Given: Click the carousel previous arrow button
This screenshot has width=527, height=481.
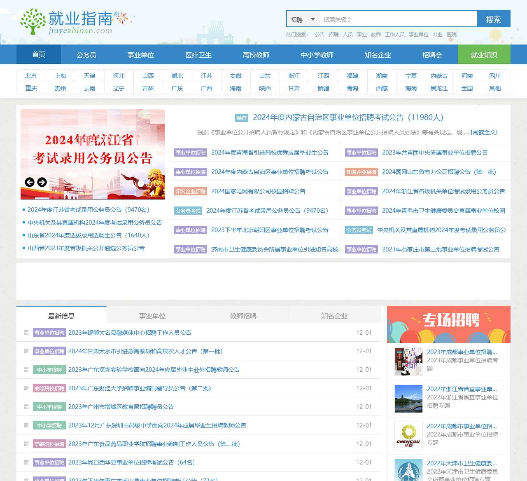Looking at the screenshot, I should pos(30,182).
